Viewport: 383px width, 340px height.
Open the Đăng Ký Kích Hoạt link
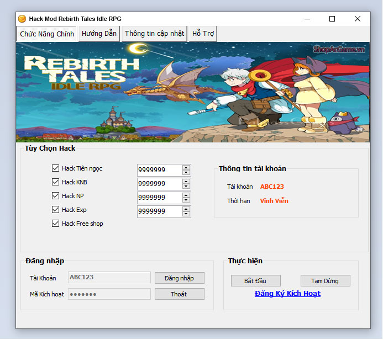coord(287,294)
